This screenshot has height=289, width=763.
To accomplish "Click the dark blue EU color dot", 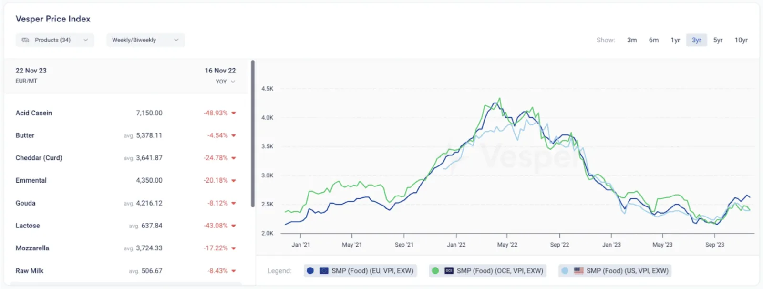I will [310, 271].
